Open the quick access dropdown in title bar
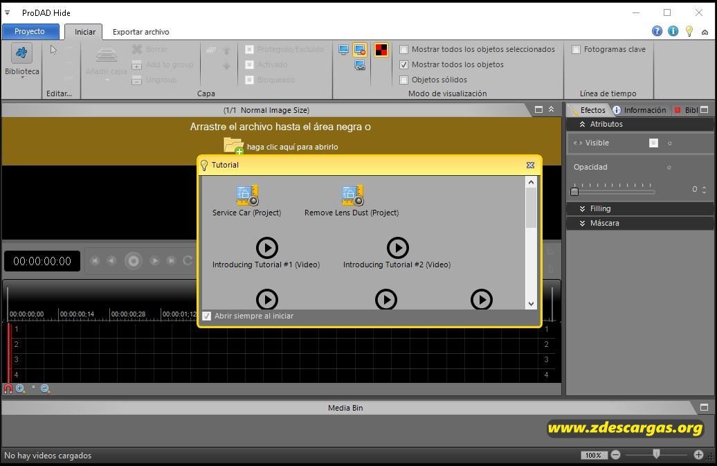Image resolution: width=717 pixels, height=466 pixels. pos(8,12)
